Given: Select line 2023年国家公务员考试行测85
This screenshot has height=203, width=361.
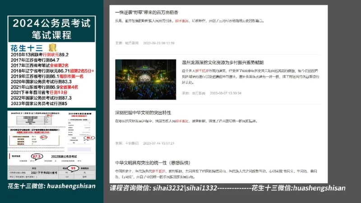Looking at the screenshot, I should (39, 104).
